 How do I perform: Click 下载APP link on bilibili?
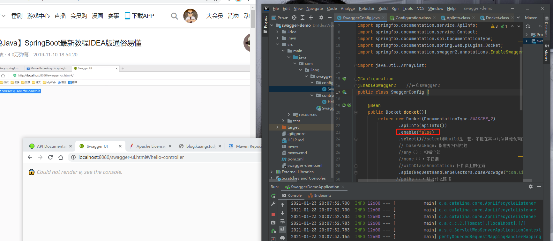139,16
